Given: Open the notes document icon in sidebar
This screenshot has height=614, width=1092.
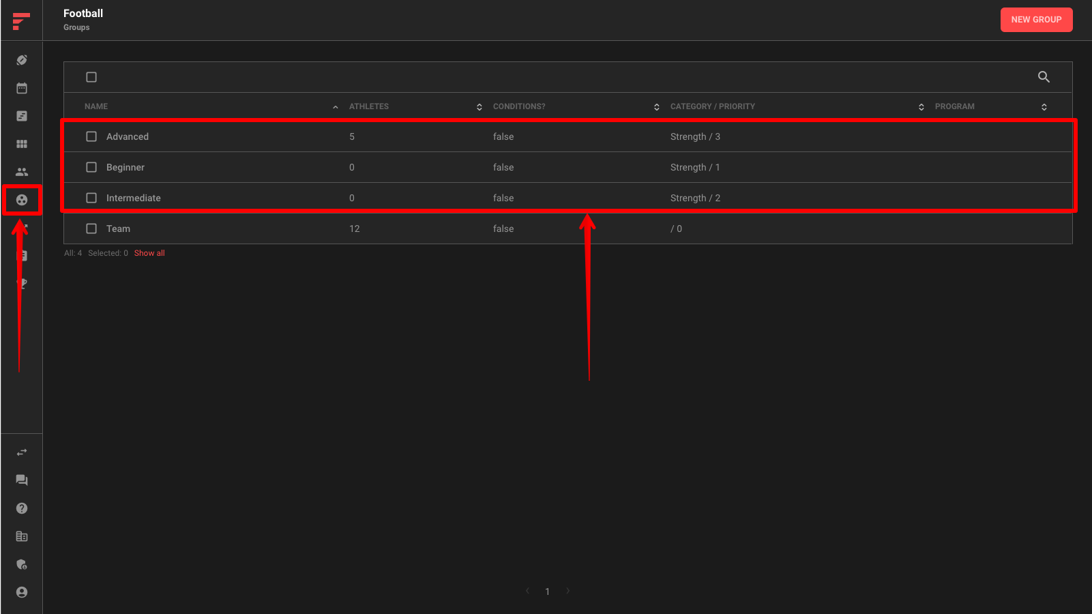Looking at the screenshot, I should pyautogui.click(x=22, y=116).
